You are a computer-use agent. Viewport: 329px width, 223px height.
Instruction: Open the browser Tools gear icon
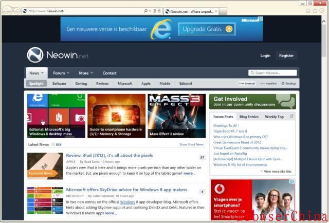[322, 10]
